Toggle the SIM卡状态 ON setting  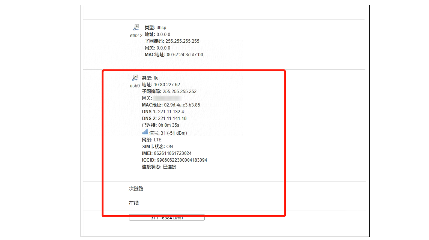(x=157, y=146)
